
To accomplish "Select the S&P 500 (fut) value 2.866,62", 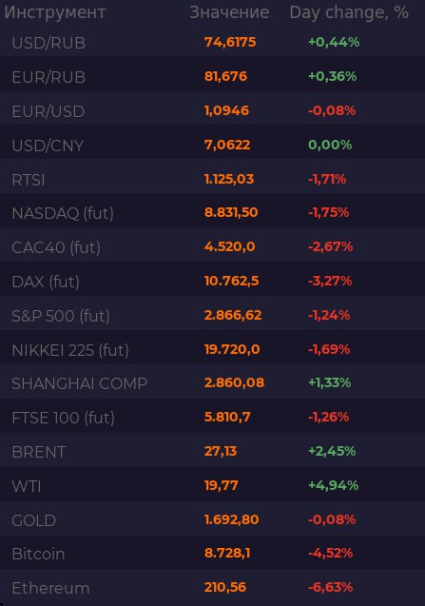I will (x=233, y=315).
